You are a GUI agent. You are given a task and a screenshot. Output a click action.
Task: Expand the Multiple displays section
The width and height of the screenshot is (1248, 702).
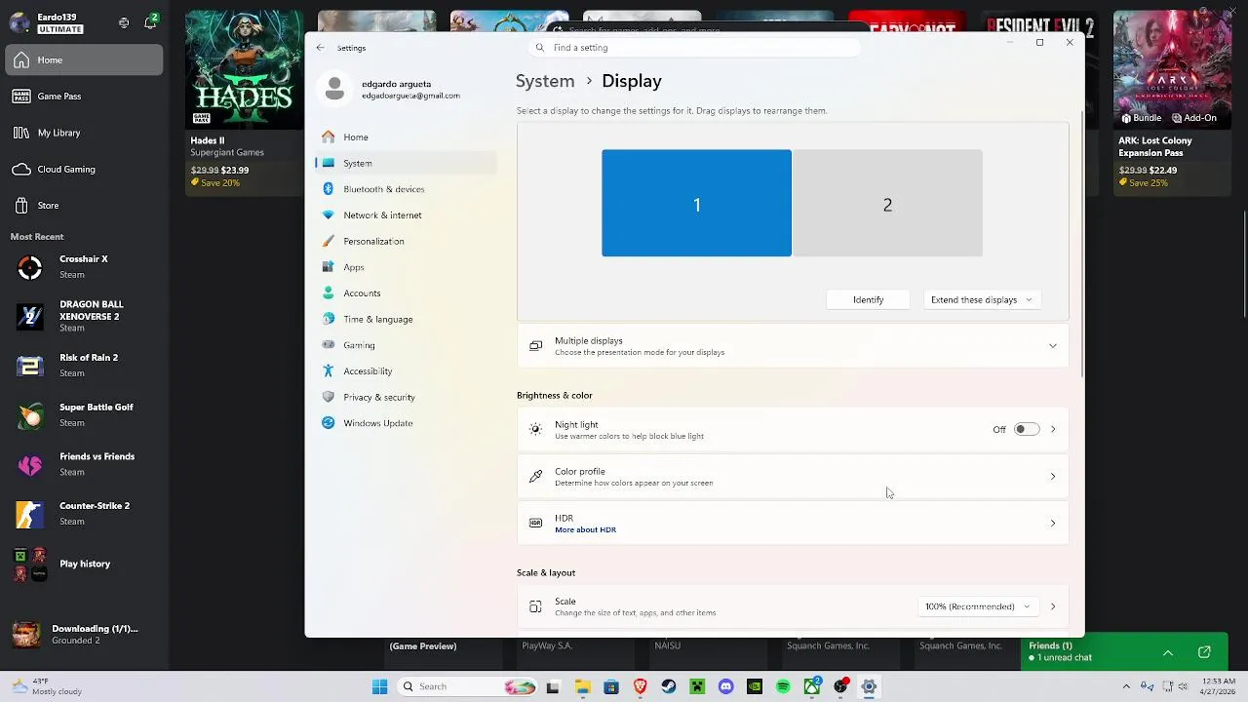point(793,346)
